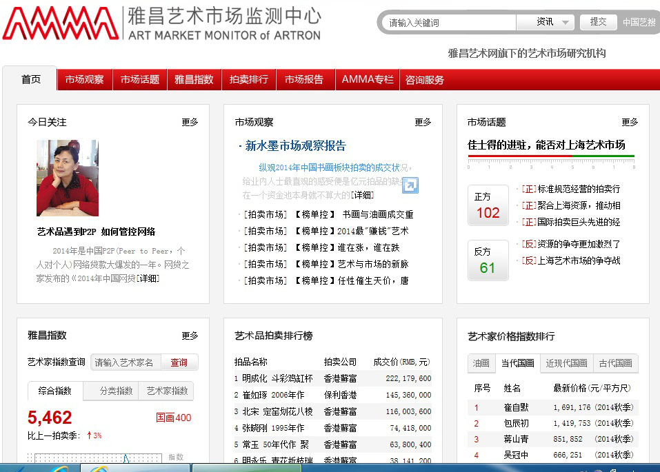This screenshot has width=660, height=472.
Task: Click the 中国艺搜 link
Action: (x=639, y=22)
